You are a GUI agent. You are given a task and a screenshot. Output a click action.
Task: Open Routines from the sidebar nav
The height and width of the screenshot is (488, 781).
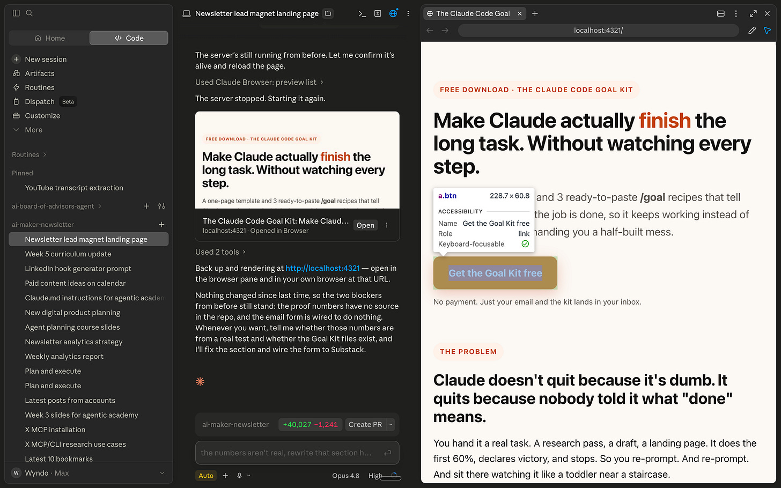point(40,87)
